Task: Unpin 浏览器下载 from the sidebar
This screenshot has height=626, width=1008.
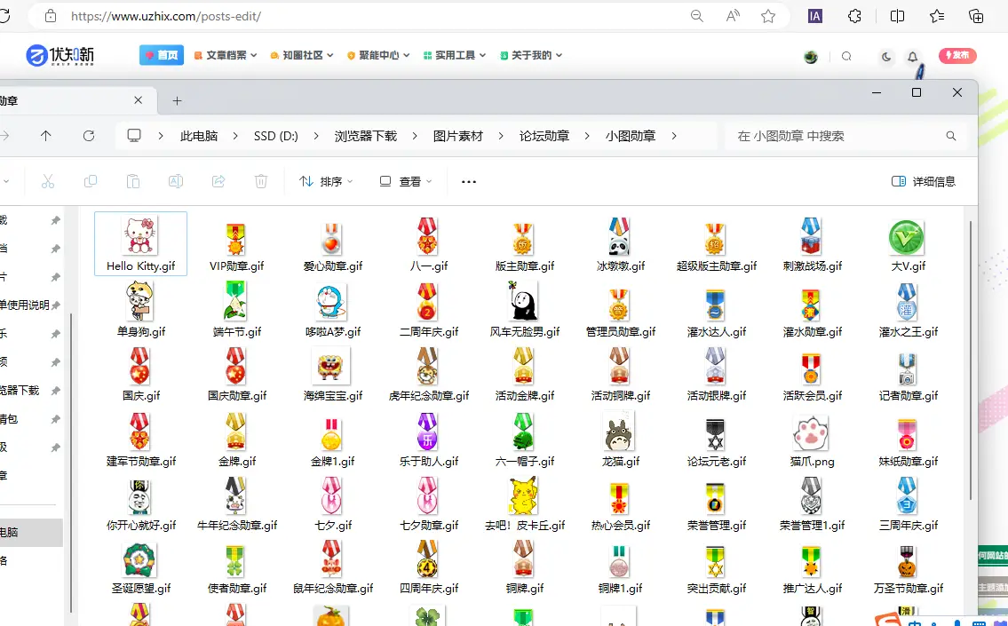Action: (54, 389)
